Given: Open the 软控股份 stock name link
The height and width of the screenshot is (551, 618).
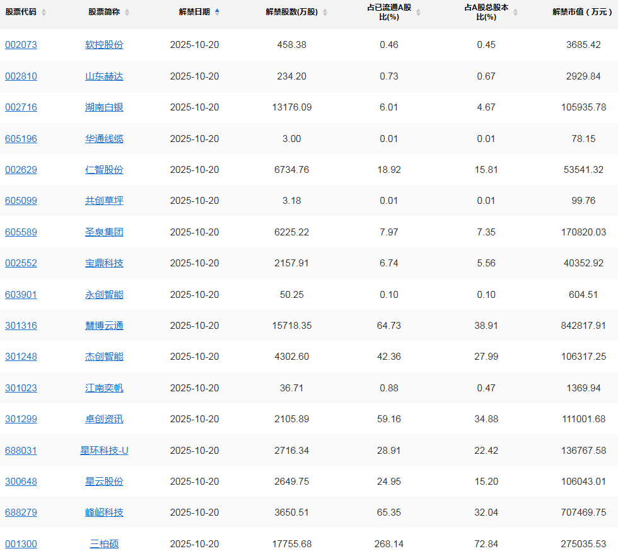Looking at the screenshot, I should (104, 45).
